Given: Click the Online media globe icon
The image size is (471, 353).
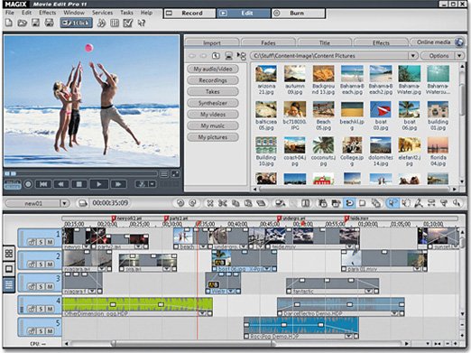Looking at the screenshot, I should coord(459,42).
